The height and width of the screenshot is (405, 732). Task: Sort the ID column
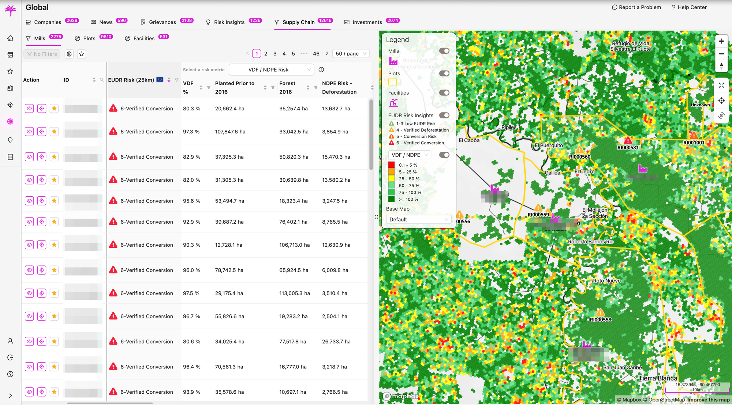[94, 80]
